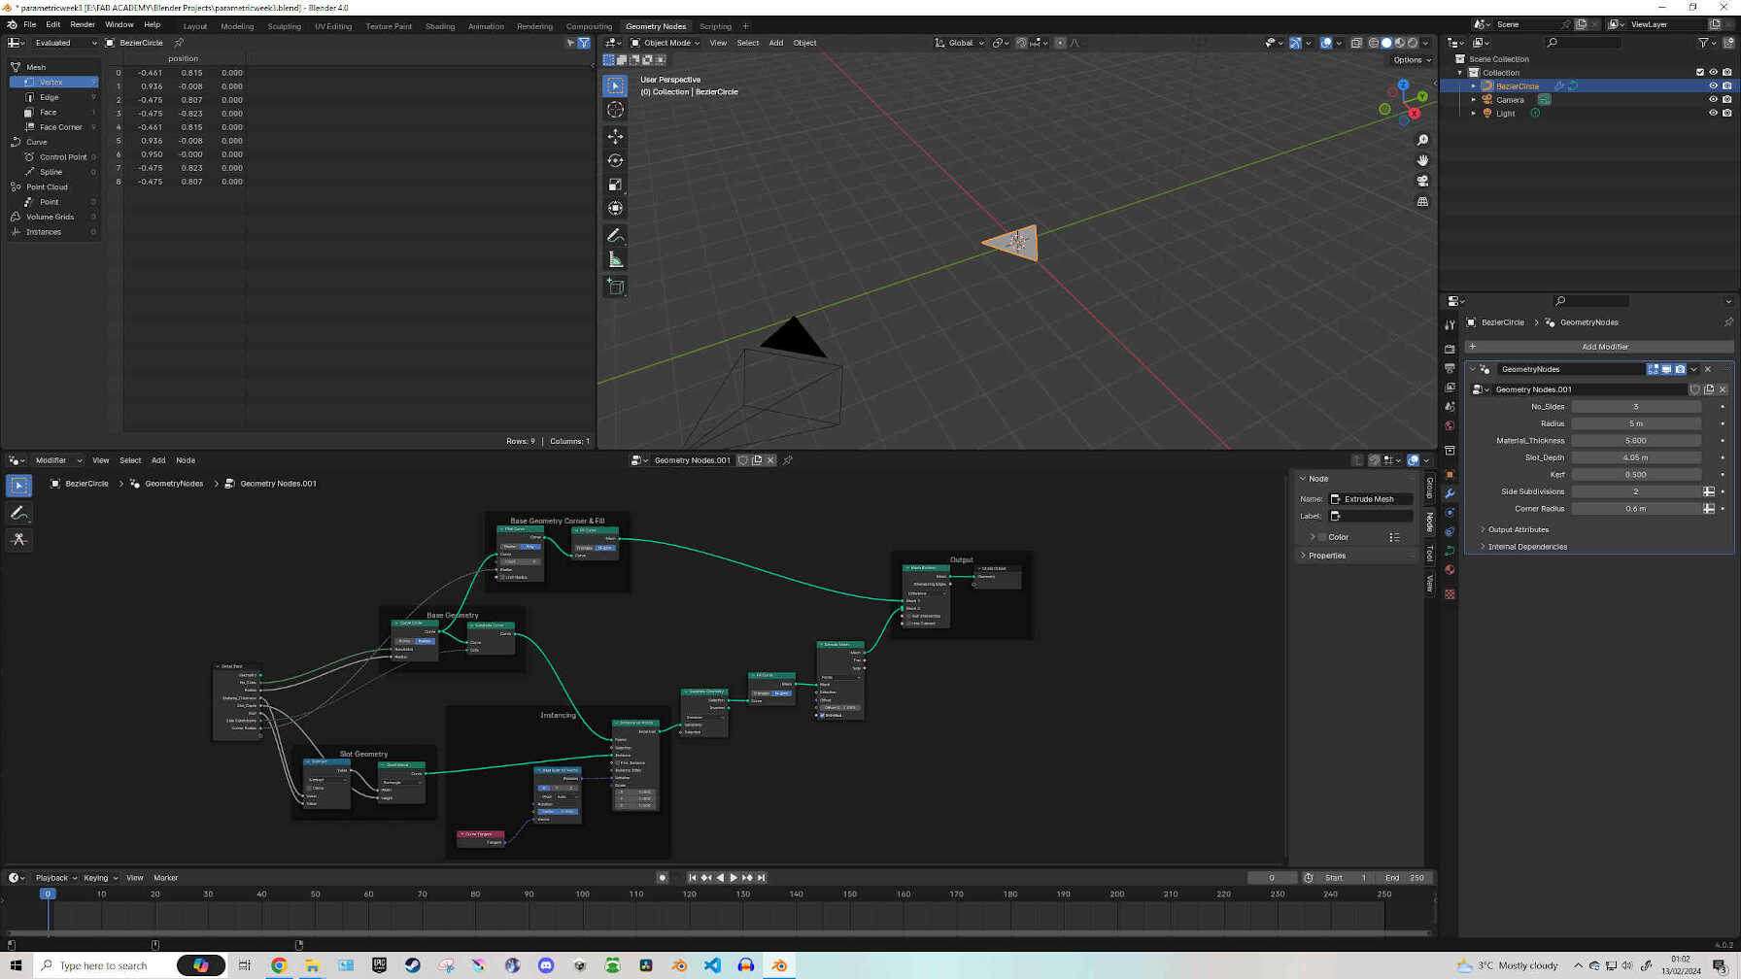Adjust the Material_Thickness value slider
Image resolution: width=1741 pixels, height=979 pixels.
pyautogui.click(x=1636, y=441)
